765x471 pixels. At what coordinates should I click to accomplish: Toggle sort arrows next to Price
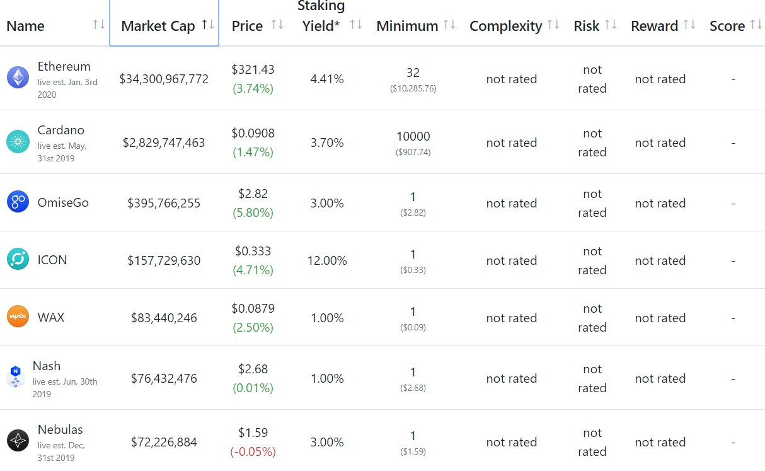(277, 25)
